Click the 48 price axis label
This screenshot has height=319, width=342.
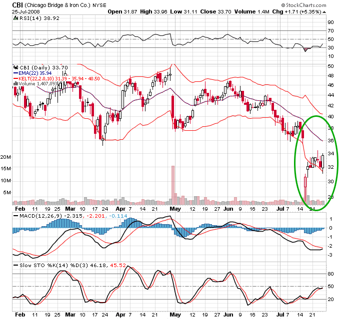coord(331,75)
